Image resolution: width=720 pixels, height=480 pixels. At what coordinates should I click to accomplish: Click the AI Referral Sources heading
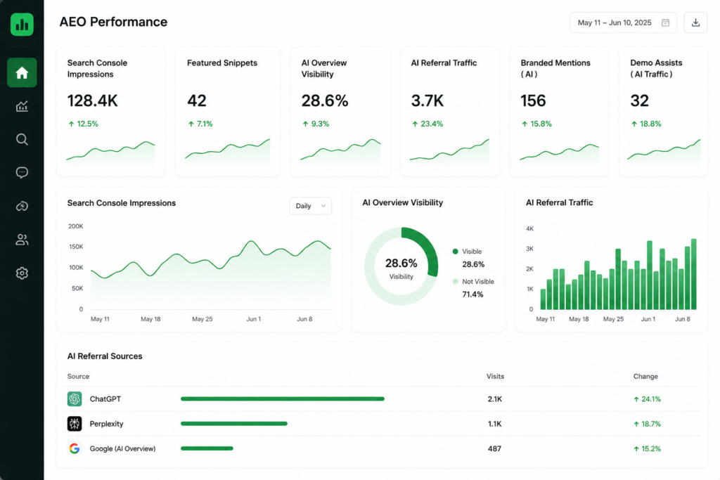(x=105, y=356)
